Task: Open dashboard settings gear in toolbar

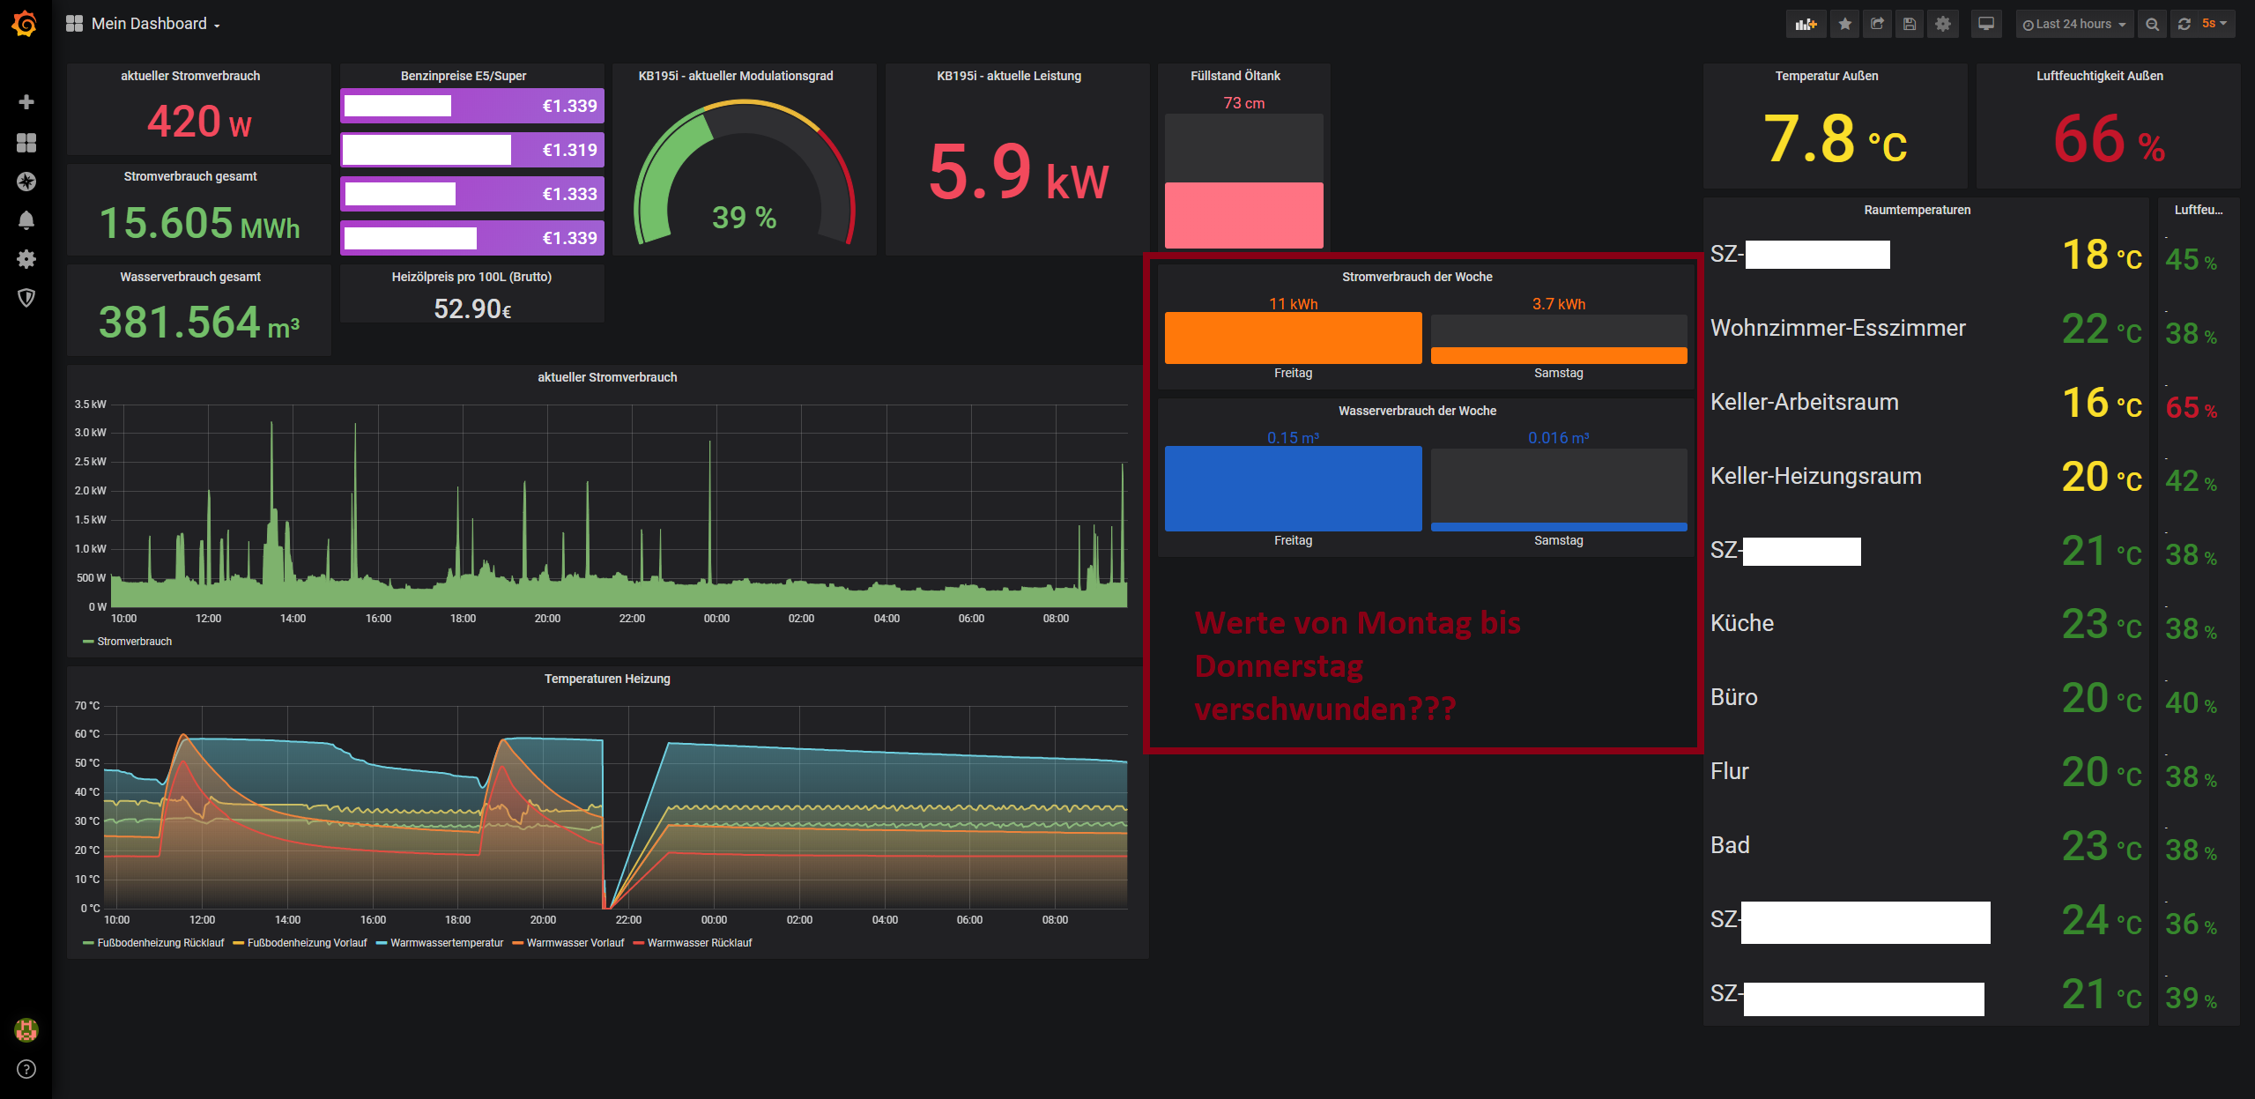Action: click(x=1943, y=24)
